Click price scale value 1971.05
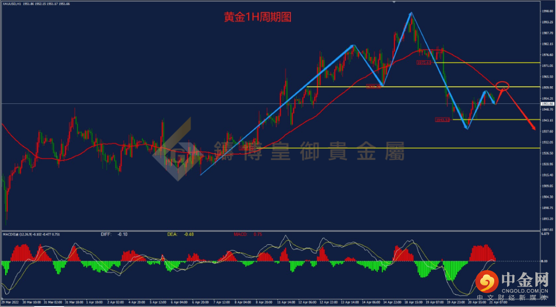Screen dimensions: 556x307 coord(548,66)
